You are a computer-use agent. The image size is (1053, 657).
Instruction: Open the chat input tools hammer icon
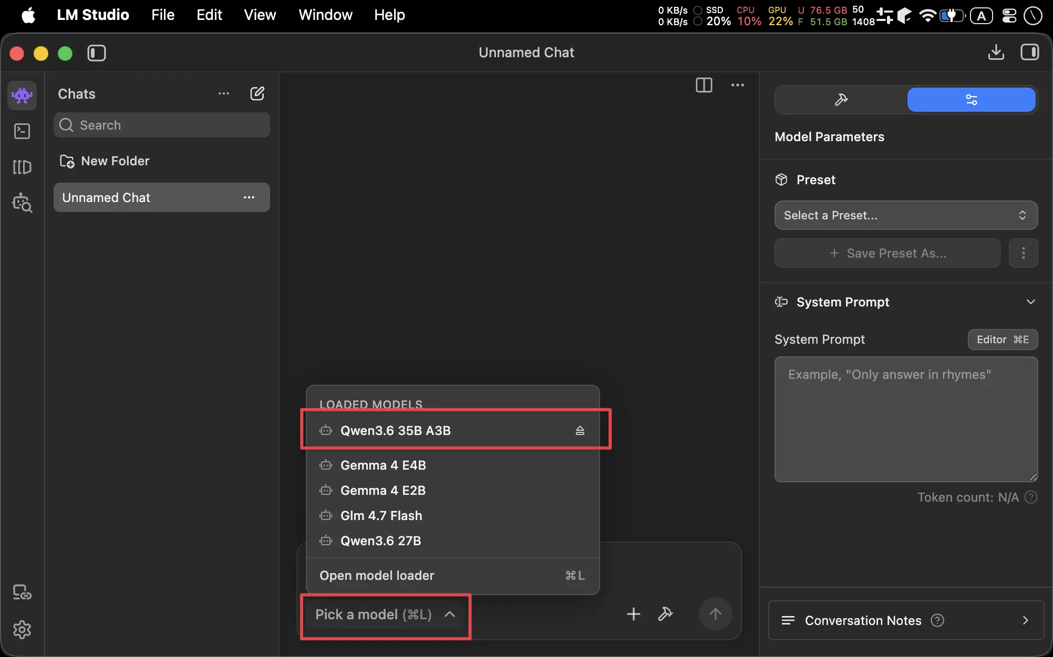[665, 614]
